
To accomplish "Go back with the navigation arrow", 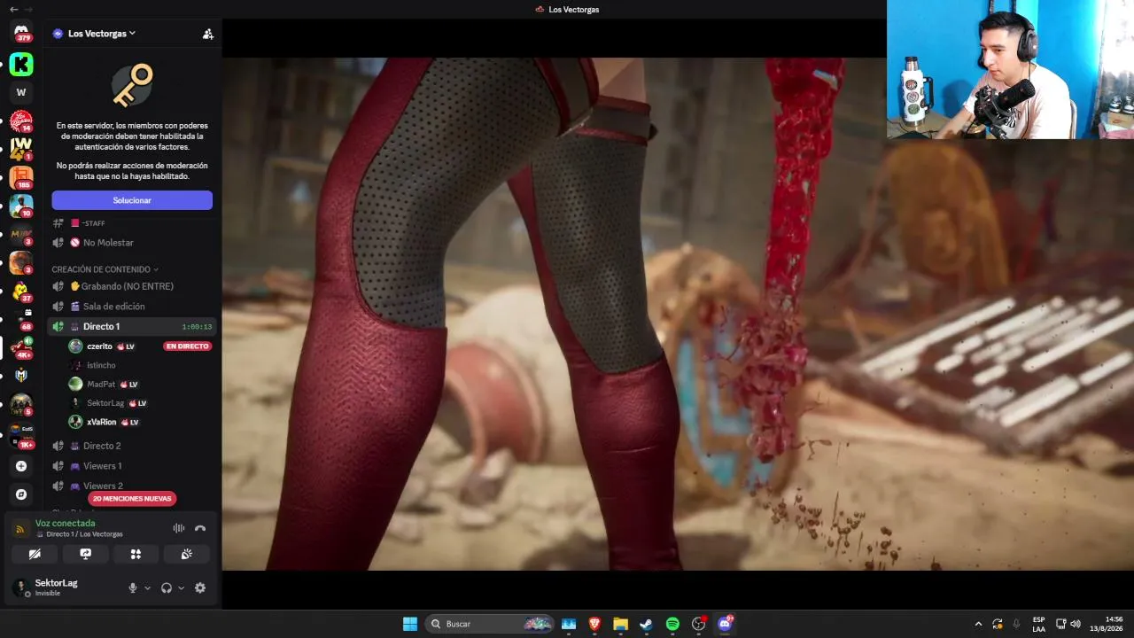I will click(x=13, y=9).
